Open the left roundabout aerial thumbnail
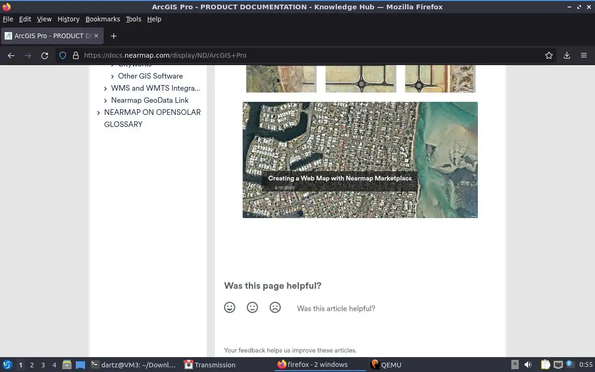The image size is (595, 372). [x=281, y=79]
